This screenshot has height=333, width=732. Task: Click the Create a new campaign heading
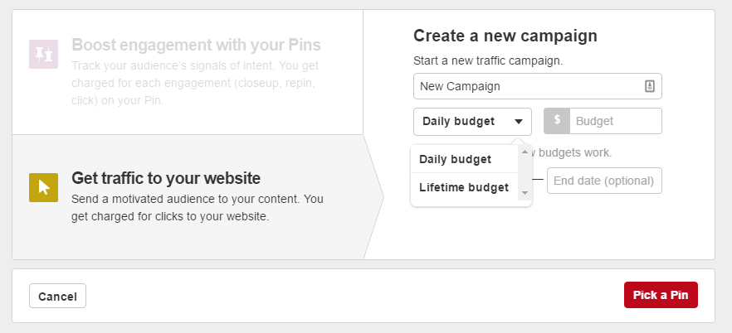(505, 36)
